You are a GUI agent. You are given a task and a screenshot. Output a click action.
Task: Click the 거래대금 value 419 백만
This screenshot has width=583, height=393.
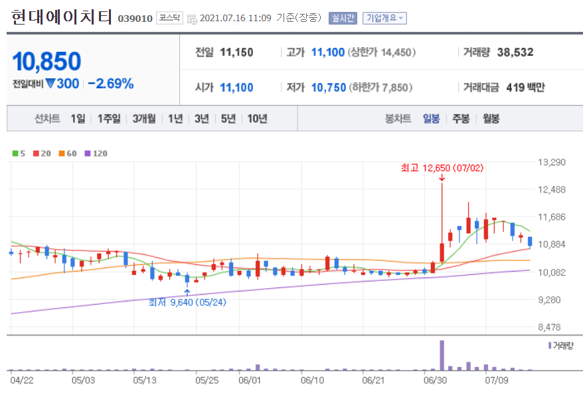[525, 88]
